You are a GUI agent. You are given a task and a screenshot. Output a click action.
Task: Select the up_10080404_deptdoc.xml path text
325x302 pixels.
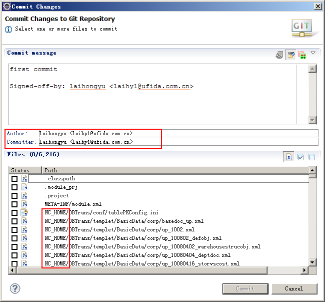point(137,255)
